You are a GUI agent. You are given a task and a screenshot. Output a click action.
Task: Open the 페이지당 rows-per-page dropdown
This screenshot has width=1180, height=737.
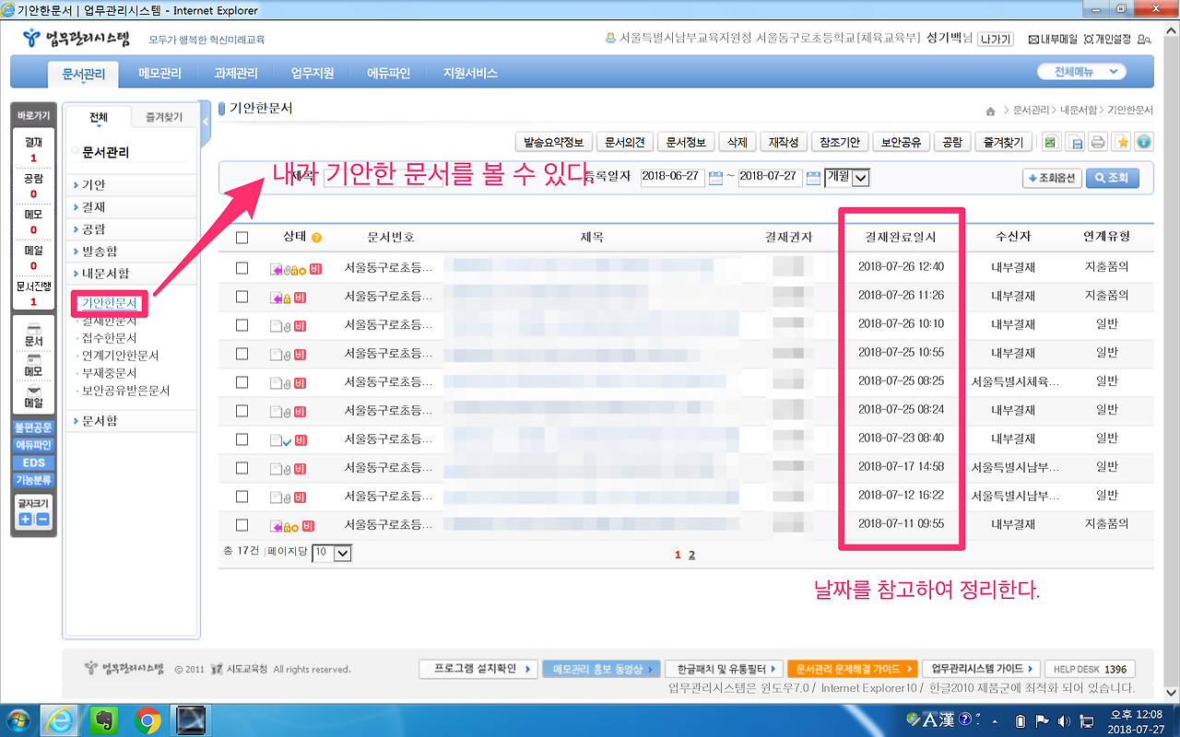point(332,553)
